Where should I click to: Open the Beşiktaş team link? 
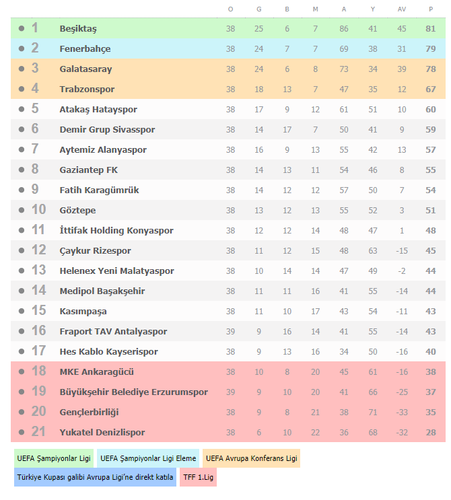click(78, 29)
